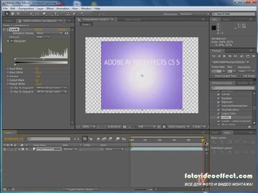Image resolution: width=258 pixels, height=193 pixels.
Task: Jump to first frame in Preview
Action: (214, 56)
